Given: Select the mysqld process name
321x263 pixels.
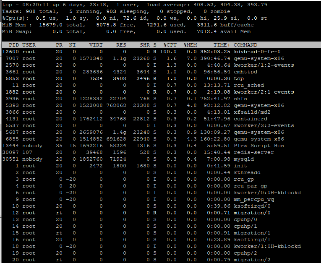Looking at the screenshot, I should coord(244,159).
